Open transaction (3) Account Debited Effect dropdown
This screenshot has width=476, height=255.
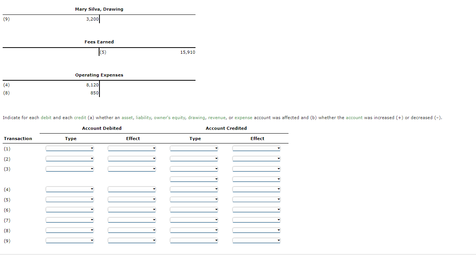[x=132, y=169]
